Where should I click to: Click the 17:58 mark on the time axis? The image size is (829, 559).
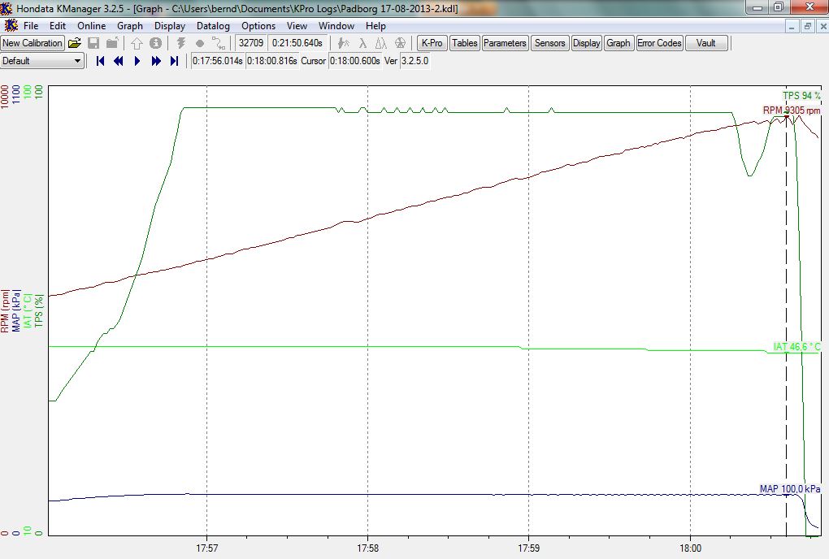click(367, 548)
